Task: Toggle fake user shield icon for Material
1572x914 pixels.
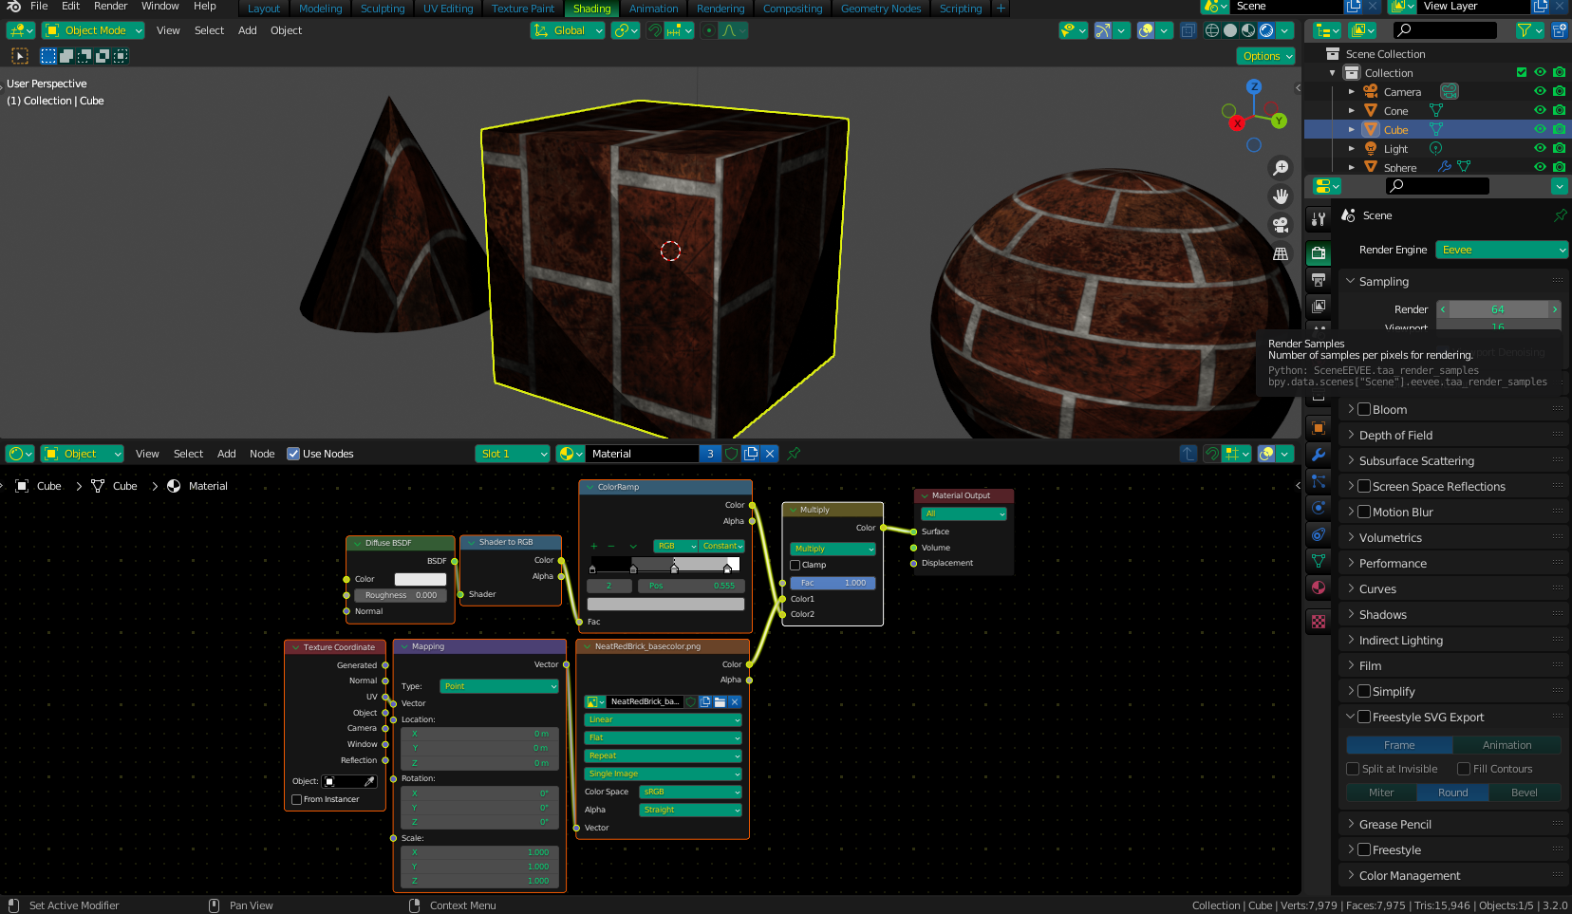Action: click(x=731, y=454)
